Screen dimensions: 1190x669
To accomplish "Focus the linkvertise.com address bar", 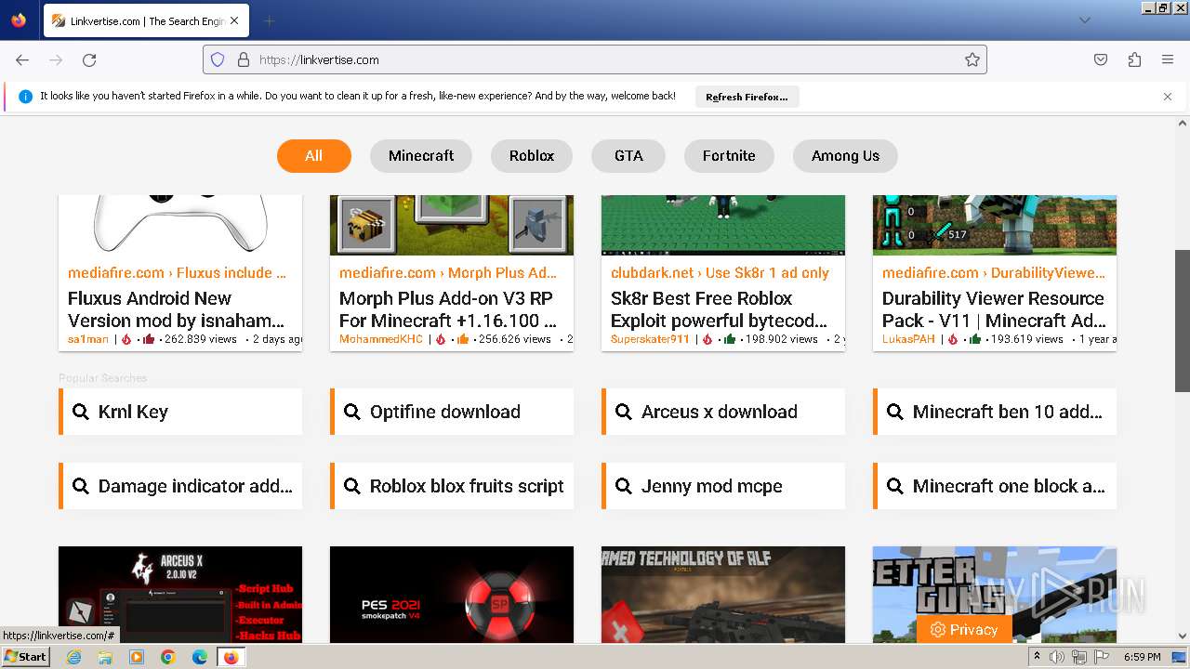I will click(x=595, y=59).
